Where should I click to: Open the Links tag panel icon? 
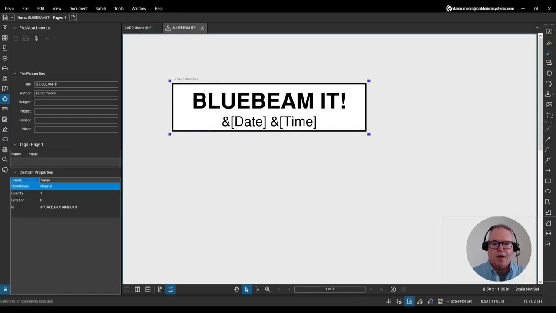tap(5, 140)
